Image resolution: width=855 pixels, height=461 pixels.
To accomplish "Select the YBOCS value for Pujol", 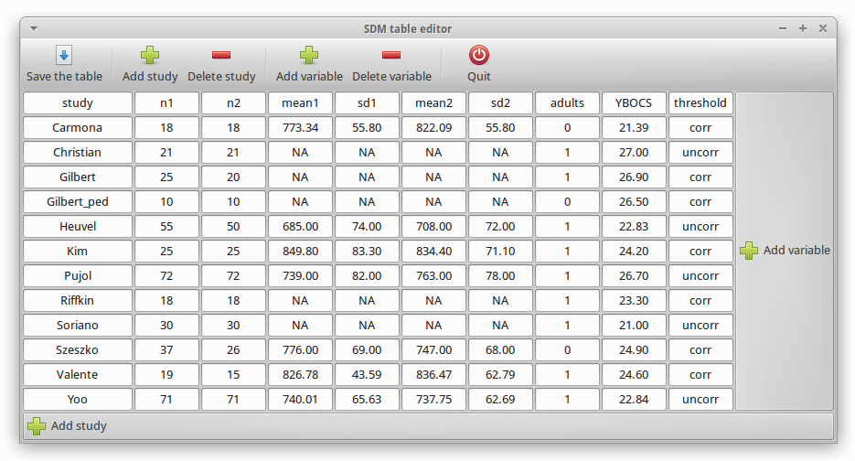I will pyautogui.click(x=634, y=276).
